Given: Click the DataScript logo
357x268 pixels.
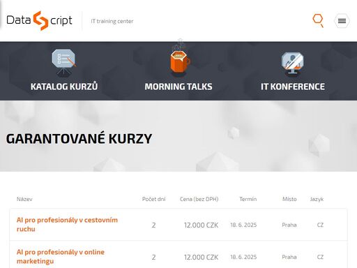Looking at the screenshot, I should click(39, 21).
